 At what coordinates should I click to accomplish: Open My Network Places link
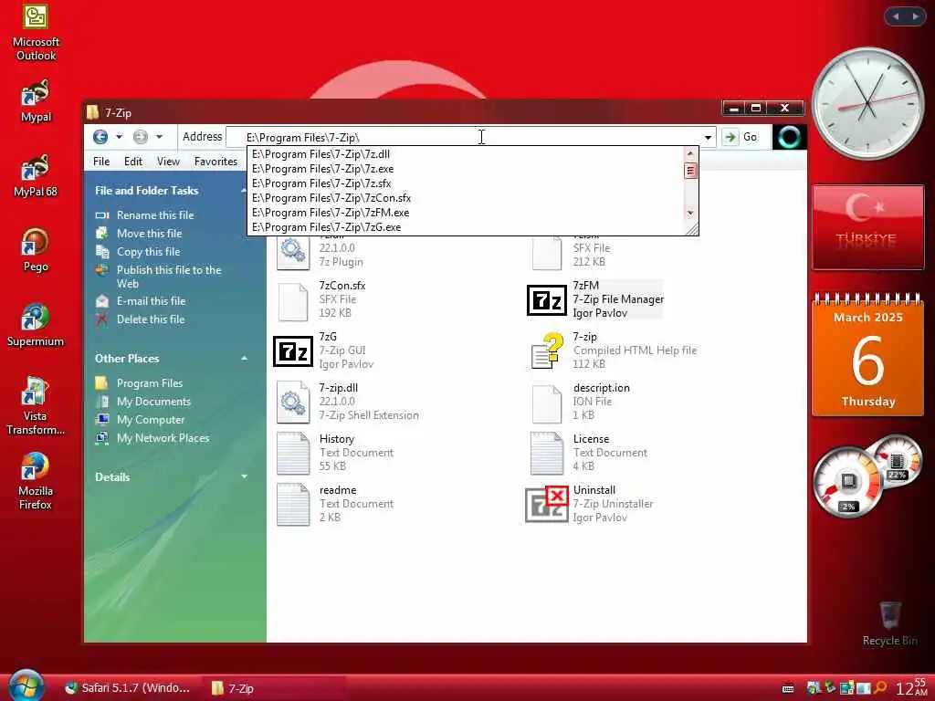coord(163,438)
